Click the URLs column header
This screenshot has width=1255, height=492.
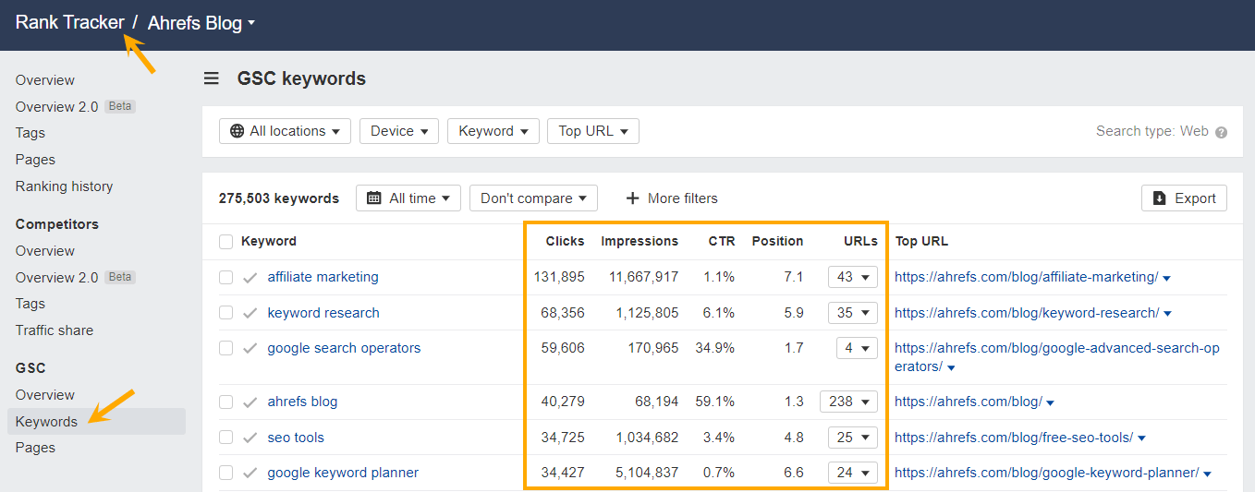[860, 241]
